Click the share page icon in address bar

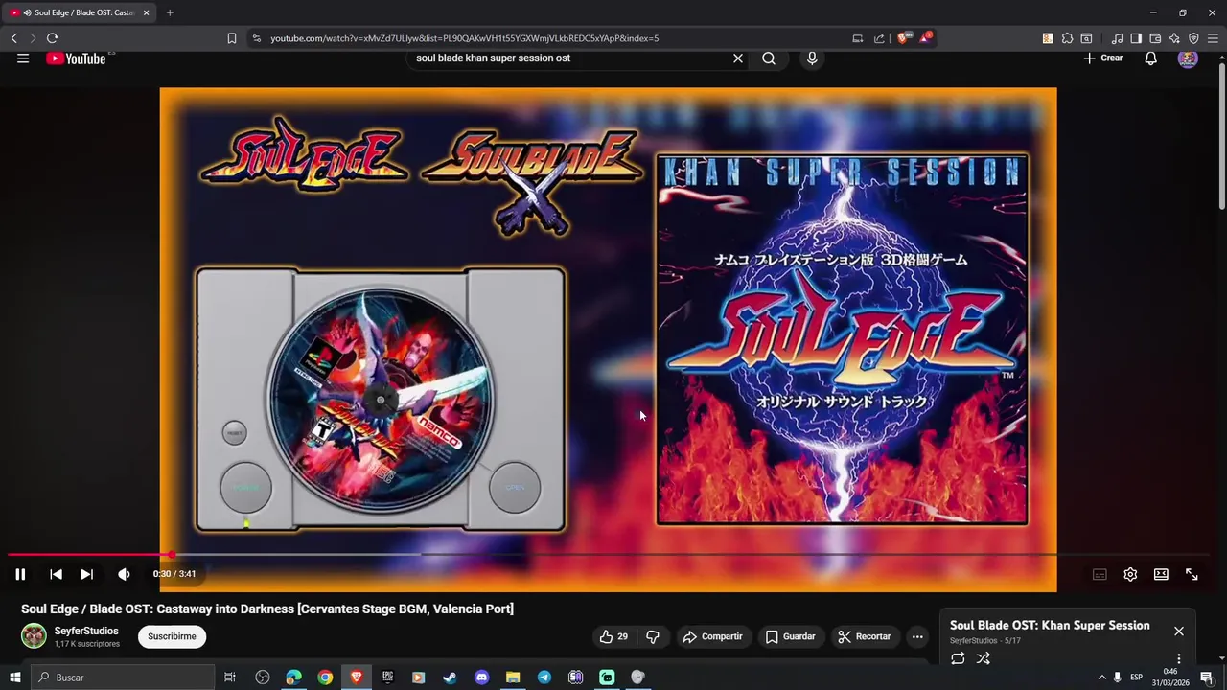click(x=879, y=38)
